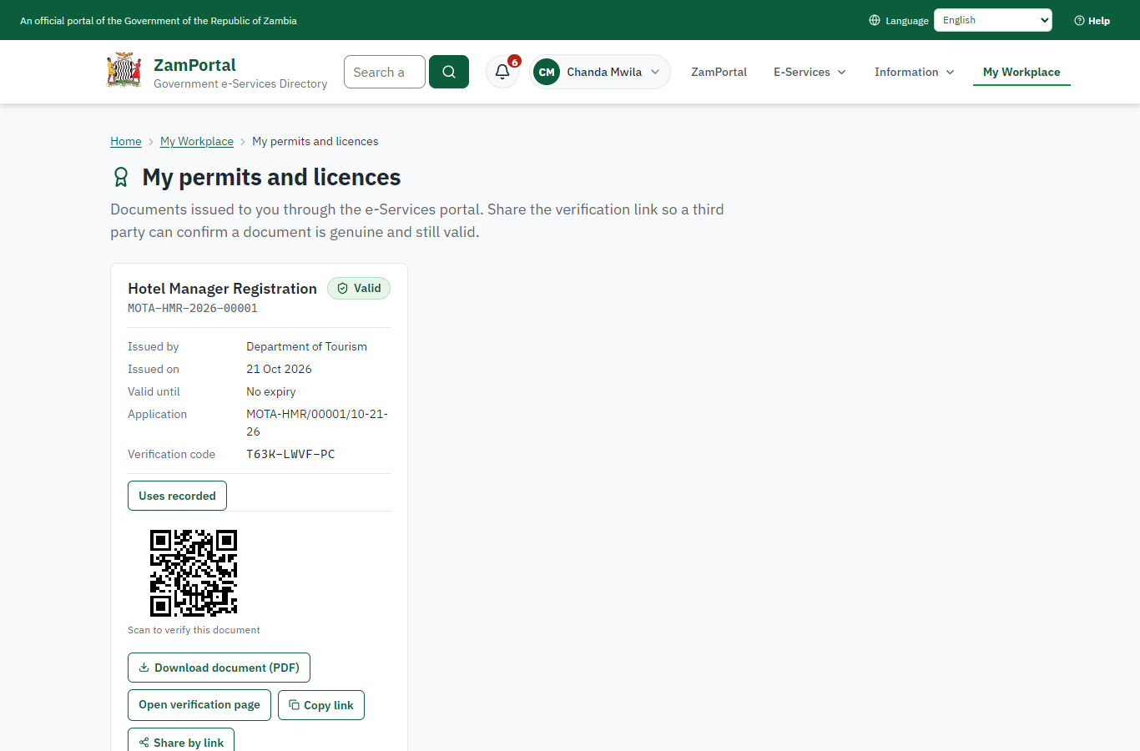Click the verification QR code
1140x751 pixels.
pos(194,573)
